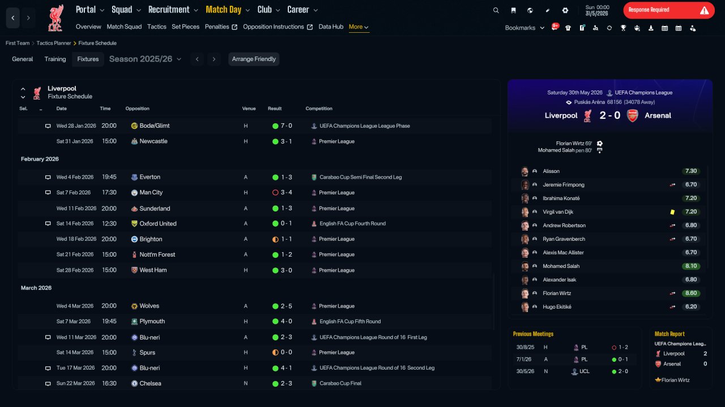Click the person icon ending the bookmarks bar
This screenshot has height=407, width=725.
[693, 28]
